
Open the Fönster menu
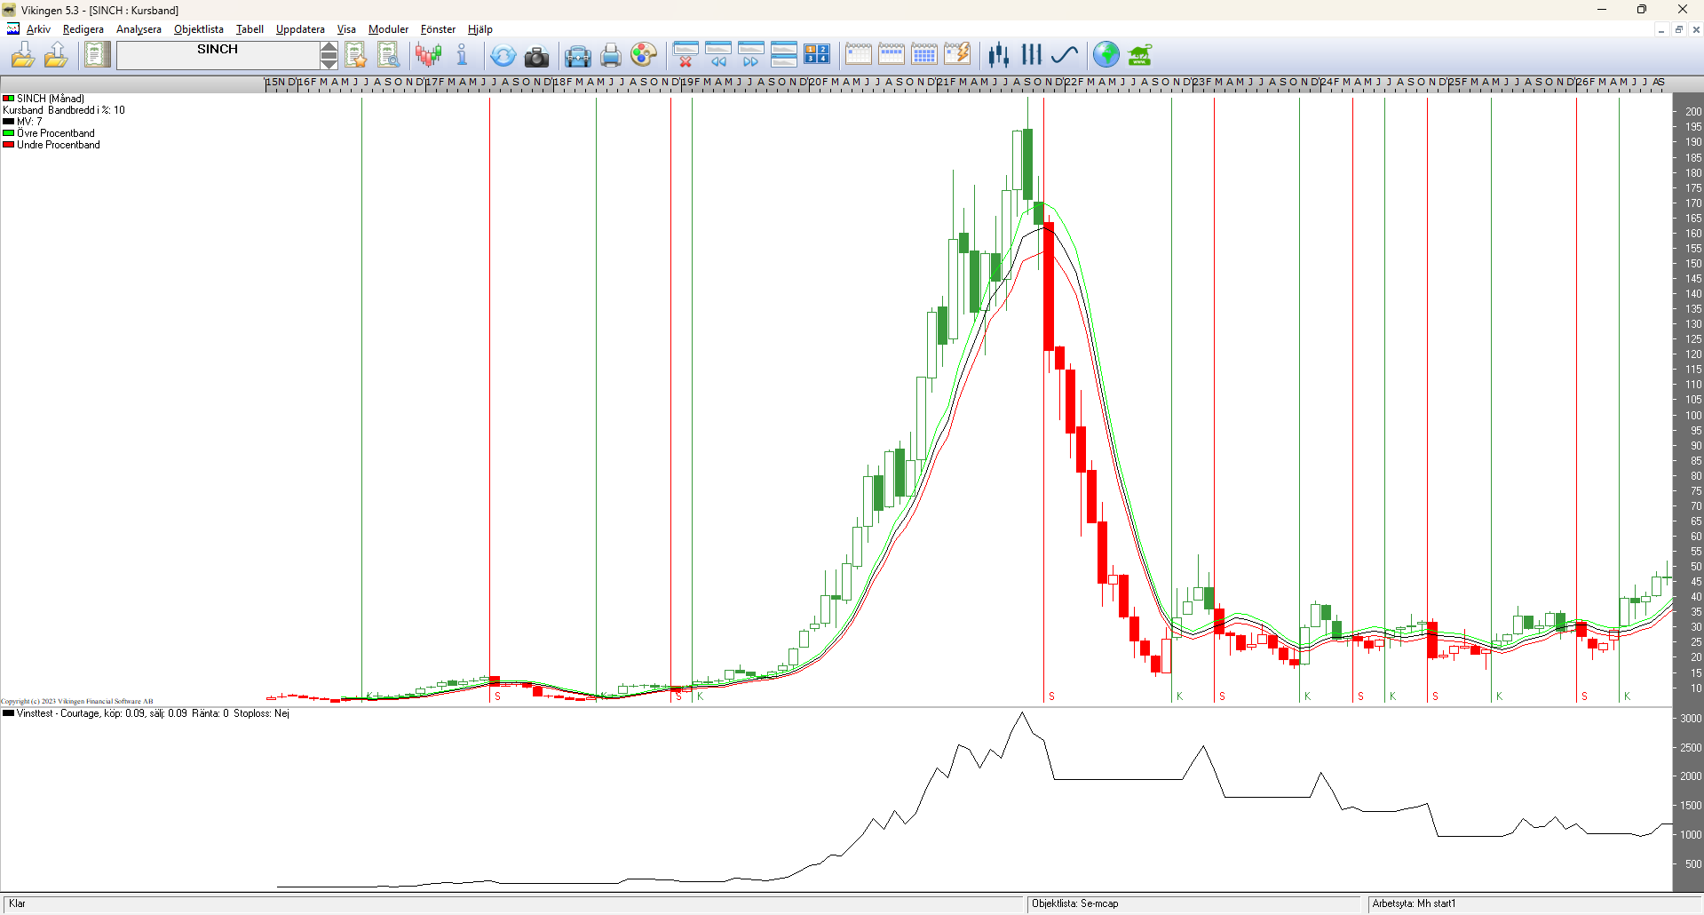coord(438,29)
